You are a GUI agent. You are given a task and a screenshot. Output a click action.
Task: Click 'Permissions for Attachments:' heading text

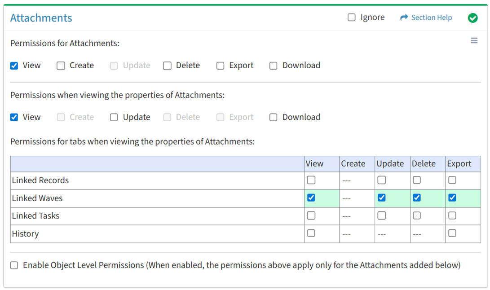coord(65,43)
